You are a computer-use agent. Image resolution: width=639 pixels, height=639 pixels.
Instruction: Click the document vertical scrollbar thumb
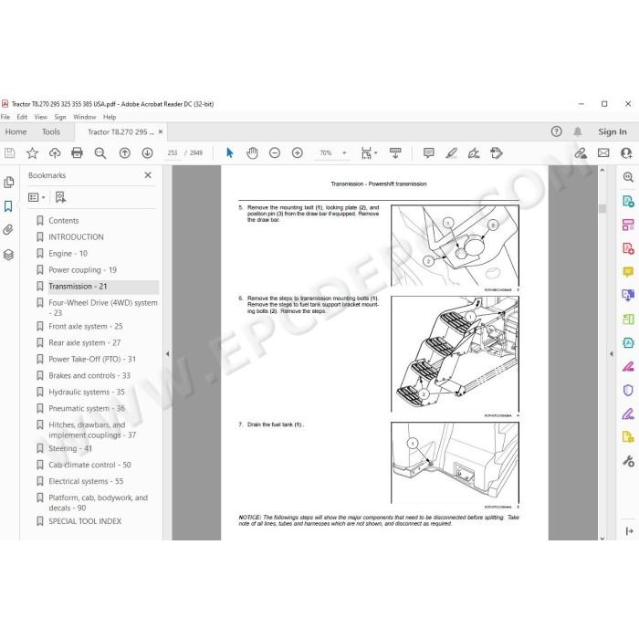coord(602,208)
